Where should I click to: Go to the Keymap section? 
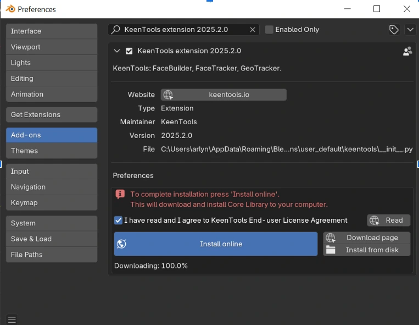pos(52,202)
